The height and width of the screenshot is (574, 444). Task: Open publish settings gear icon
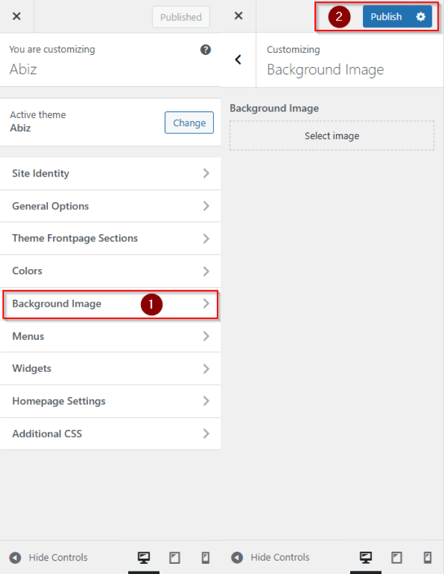point(420,17)
